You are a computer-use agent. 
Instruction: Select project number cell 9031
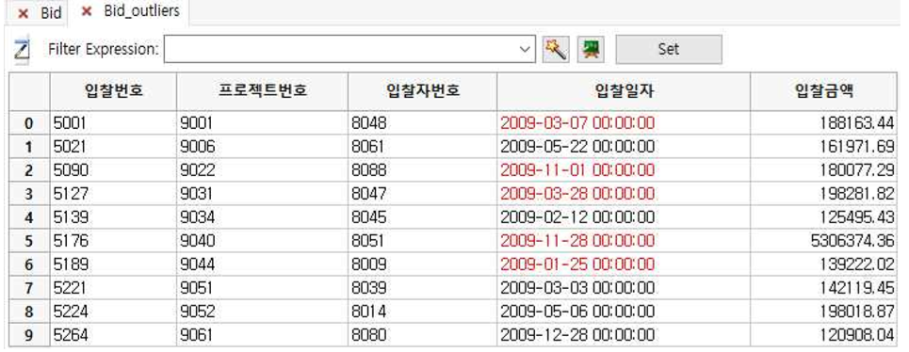click(x=262, y=194)
